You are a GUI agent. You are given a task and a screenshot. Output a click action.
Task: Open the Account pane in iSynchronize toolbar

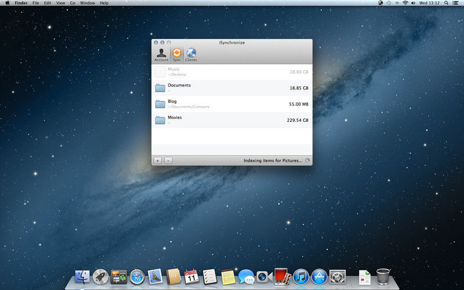tap(161, 55)
